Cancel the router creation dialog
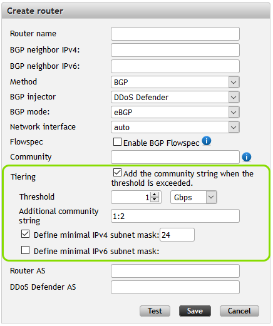This screenshot has width=273, height=326. [239, 311]
